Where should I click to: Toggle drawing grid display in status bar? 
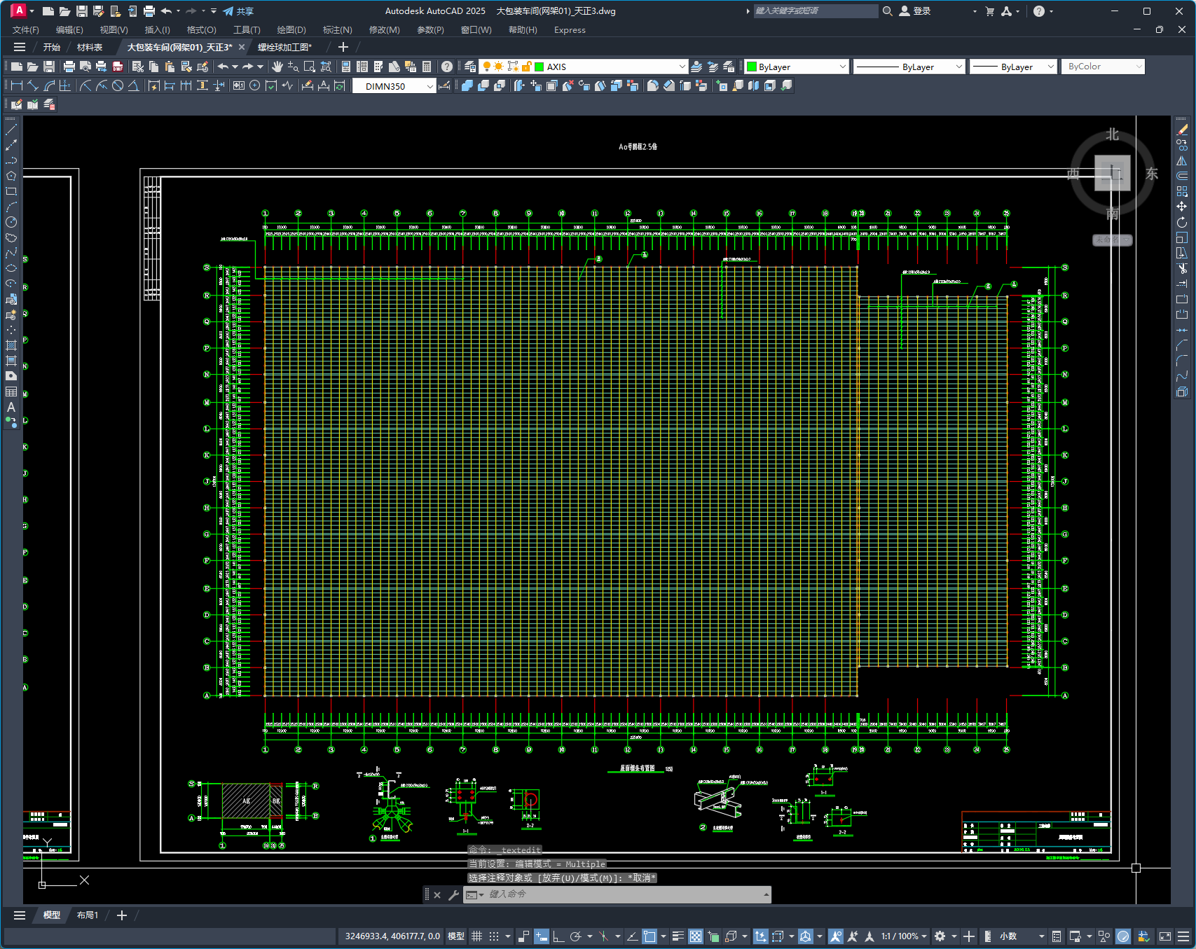(x=477, y=936)
